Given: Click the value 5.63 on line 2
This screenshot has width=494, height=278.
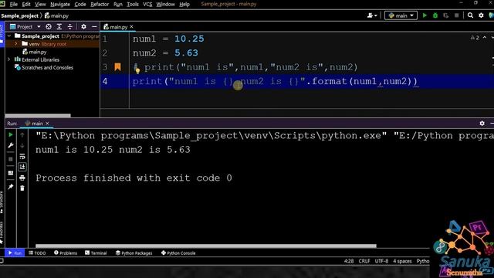Looking at the screenshot, I should (186, 53).
